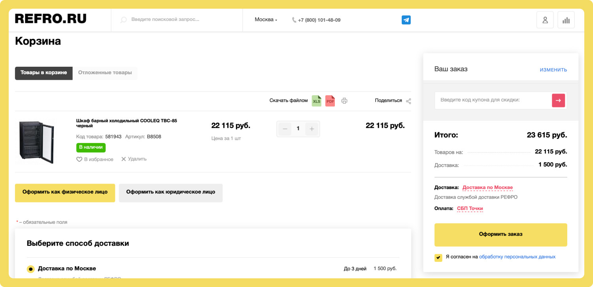Open the обработку персональных данных link

pyautogui.click(x=517, y=257)
